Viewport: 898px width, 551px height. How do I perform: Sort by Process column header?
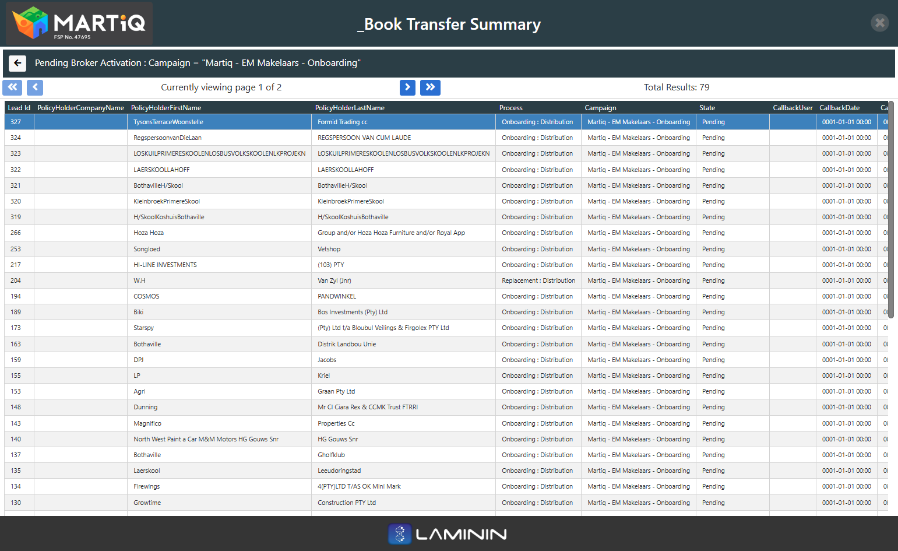click(x=539, y=108)
